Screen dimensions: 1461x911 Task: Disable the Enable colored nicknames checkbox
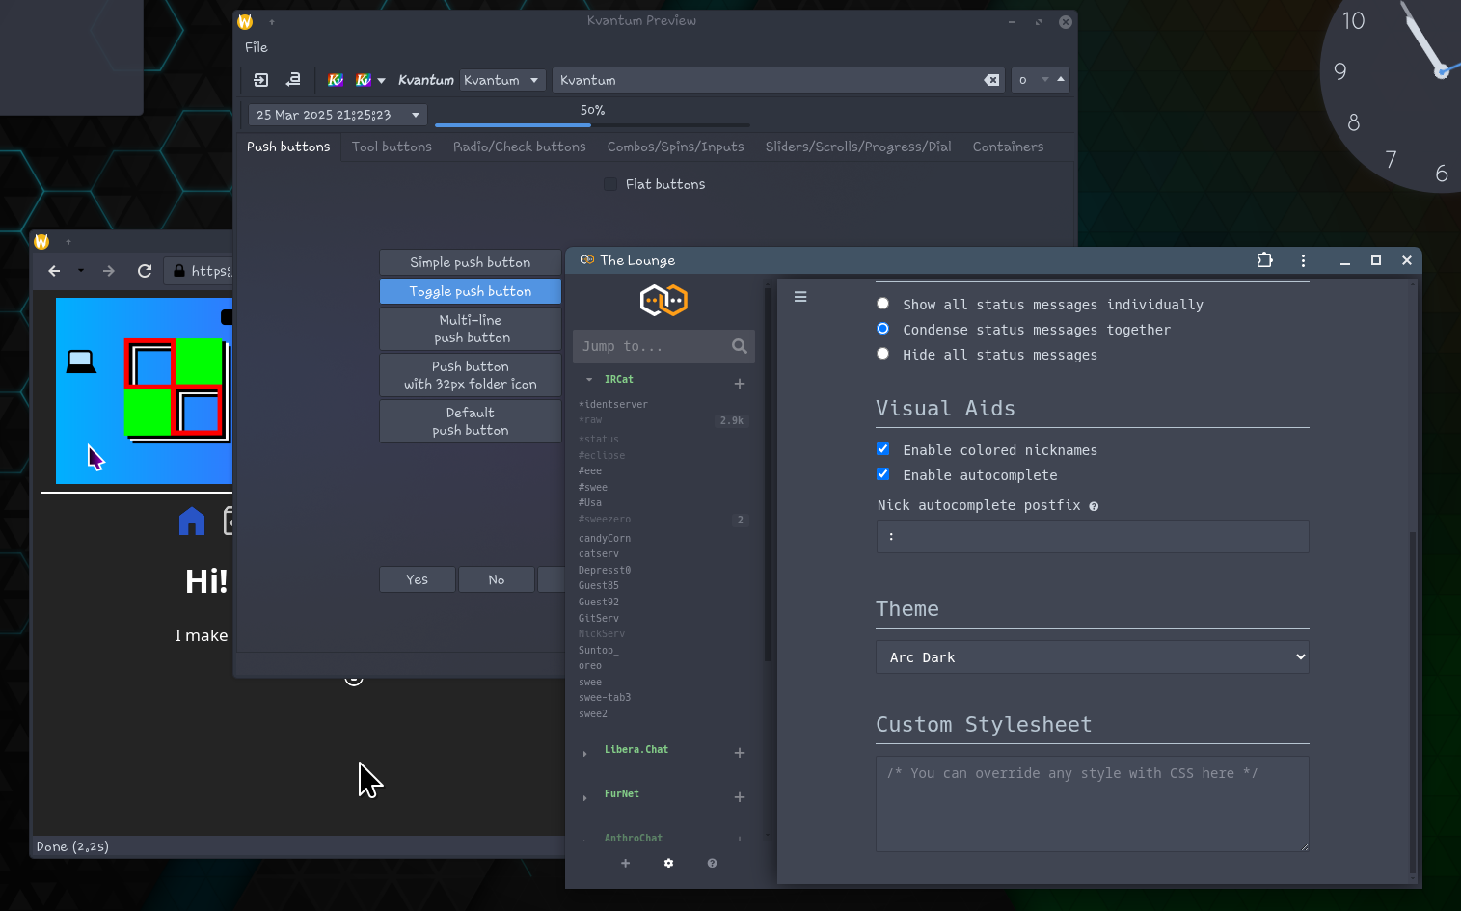[x=882, y=449]
